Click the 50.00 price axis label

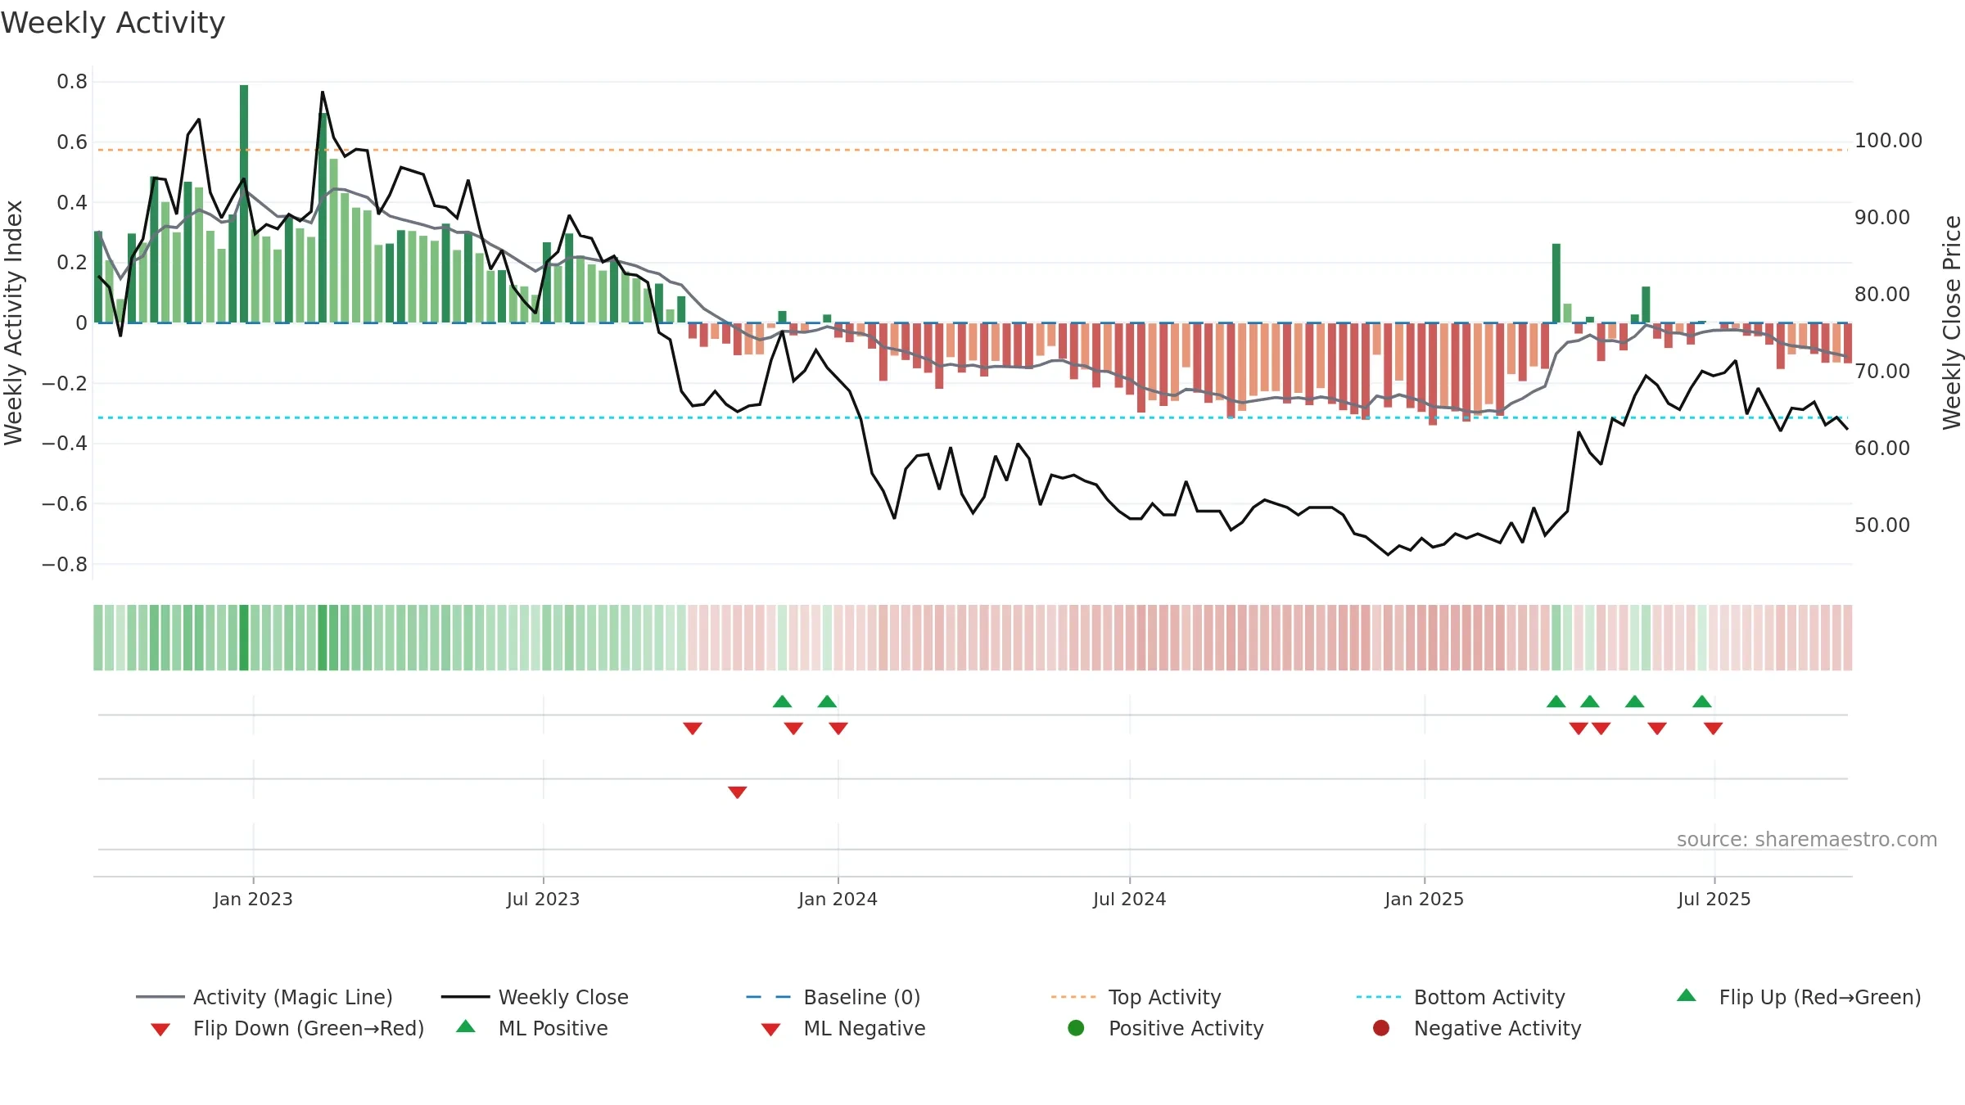pos(1881,525)
